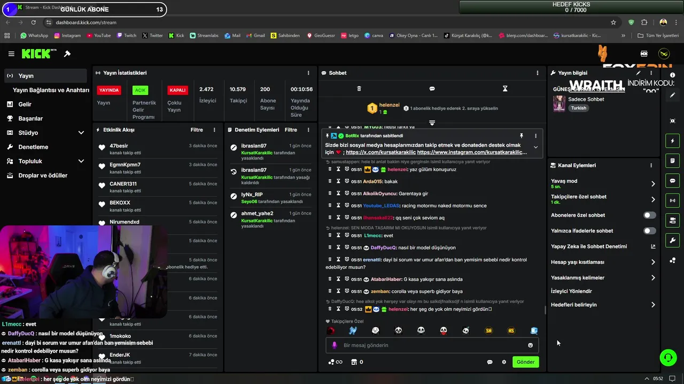Toggle Yalnızca ifadelerle sohbet switch

tap(650, 231)
